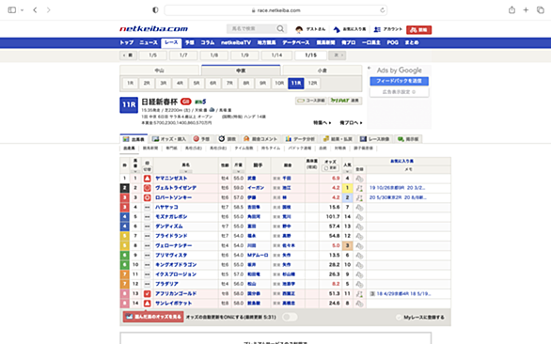
Task: Select the 1/14 date button
Action: [276, 55]
